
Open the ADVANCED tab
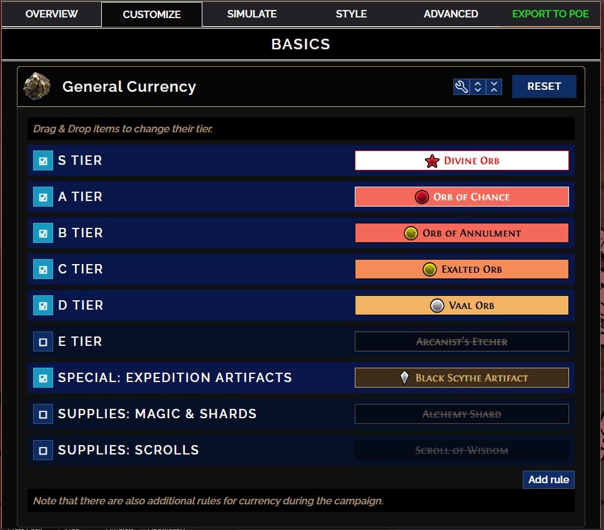(x=450, y=13)
